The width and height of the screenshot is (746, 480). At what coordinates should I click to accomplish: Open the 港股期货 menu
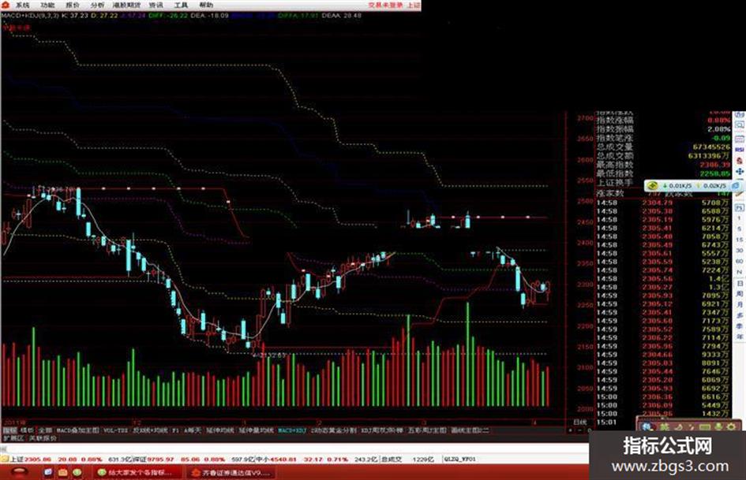point(126,6)
